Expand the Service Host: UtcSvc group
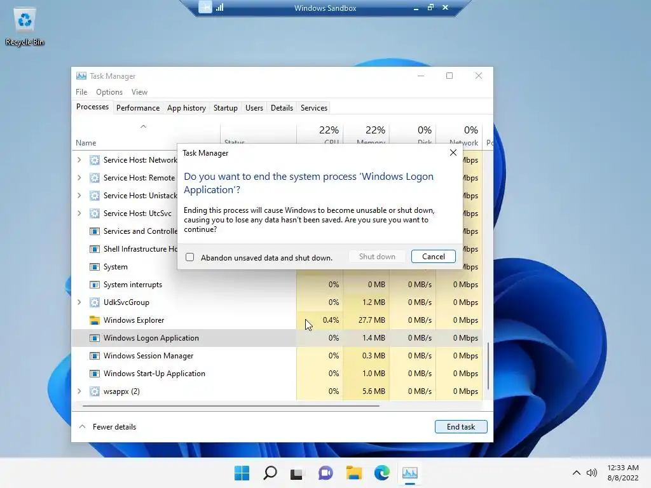 (79, 213)
